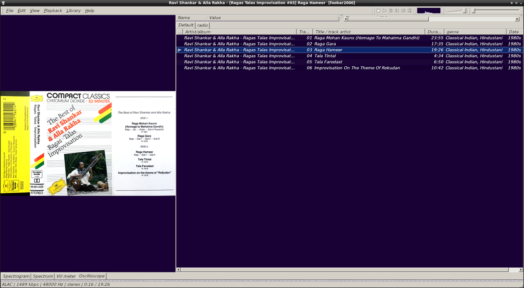Image resolution: width=524 pixels, height=288 pixels.
Task: Select track Raga Mohan Kauns
Action: pos(350,38)
